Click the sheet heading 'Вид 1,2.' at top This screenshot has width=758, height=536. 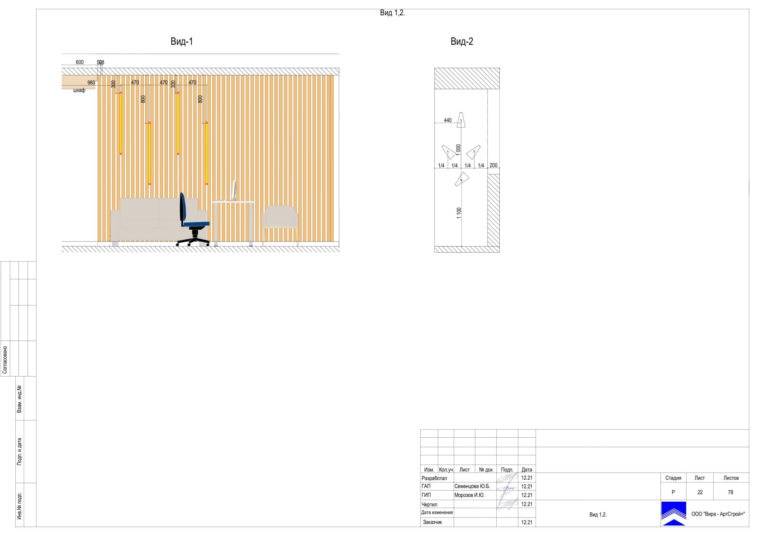(392, 13)
